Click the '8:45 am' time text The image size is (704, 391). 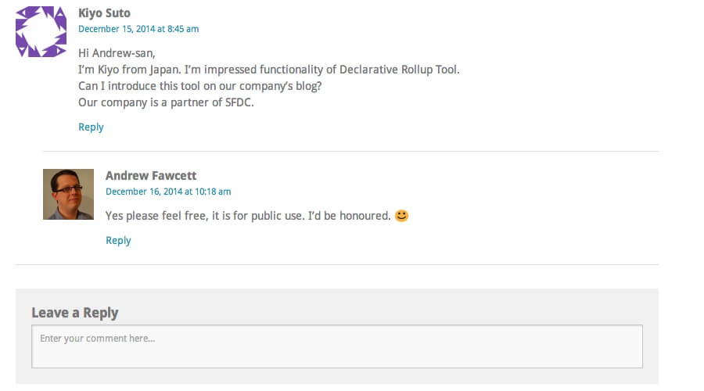tap(183, 29)
